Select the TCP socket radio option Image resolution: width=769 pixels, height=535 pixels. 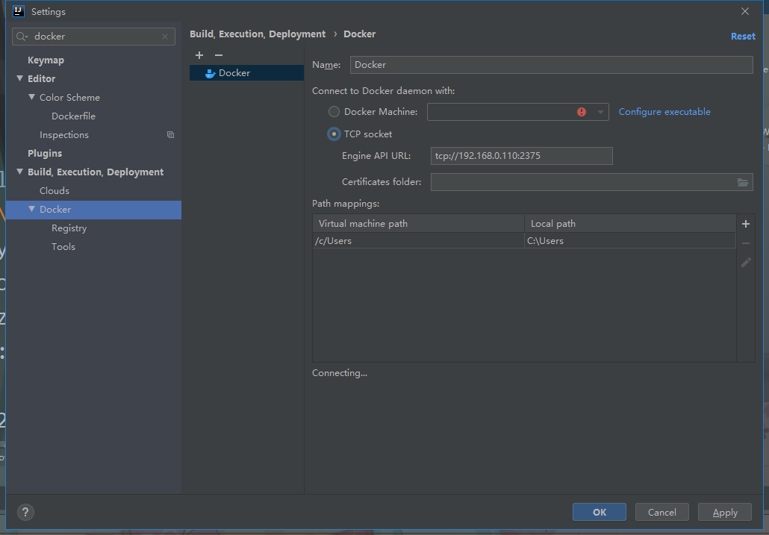pos(334,134)
